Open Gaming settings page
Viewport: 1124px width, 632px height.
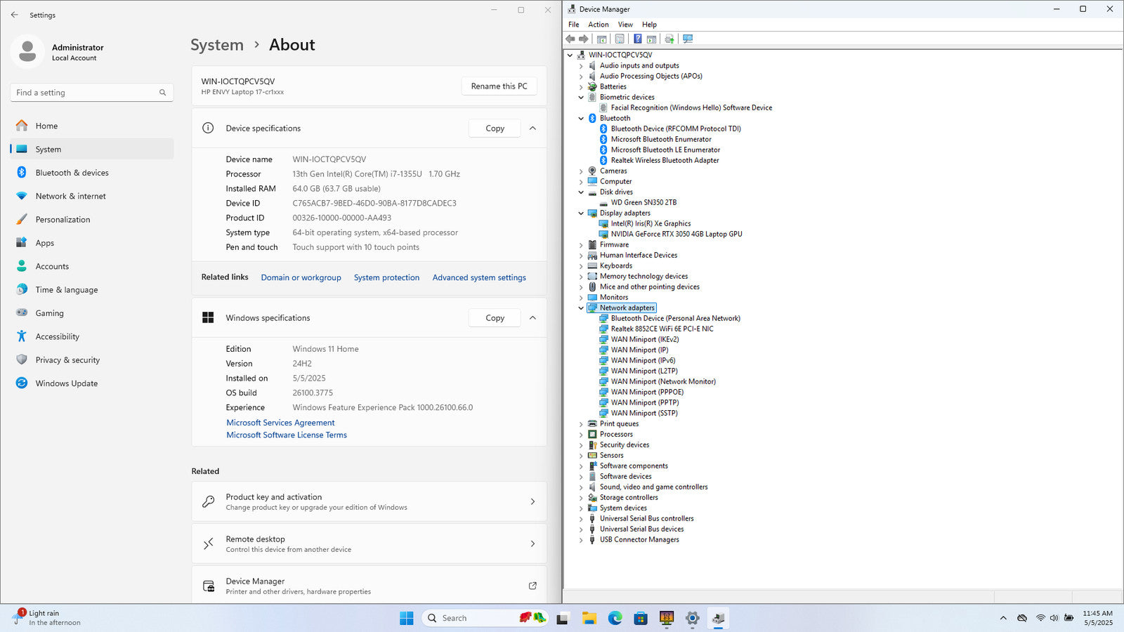tap(92, 313)
